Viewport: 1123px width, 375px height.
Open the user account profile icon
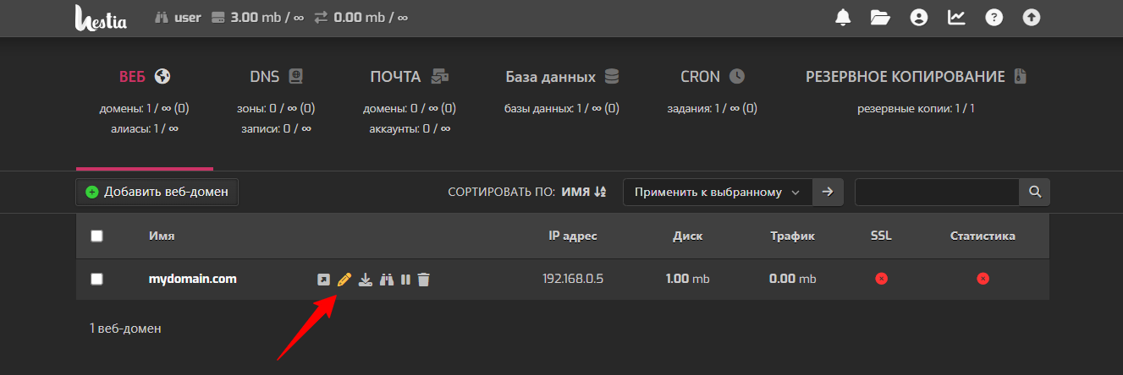click(x=919, y=17)
